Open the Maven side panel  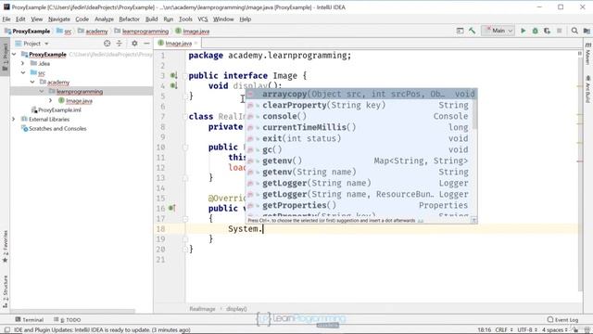point(587,54)
